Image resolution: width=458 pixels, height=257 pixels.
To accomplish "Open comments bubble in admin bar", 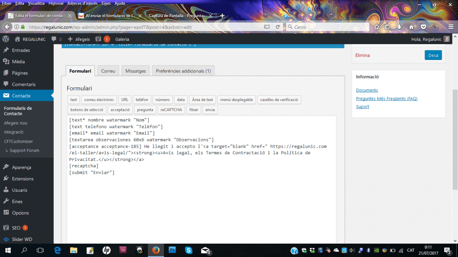I will (x=56, y=39).
